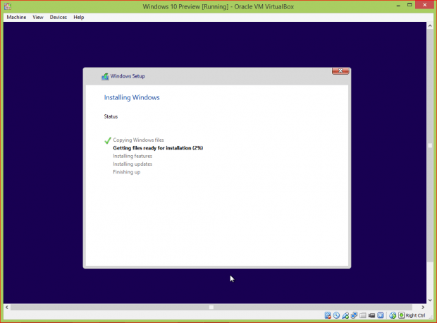Click the mouse integration globe icon

tap(393, 315)
